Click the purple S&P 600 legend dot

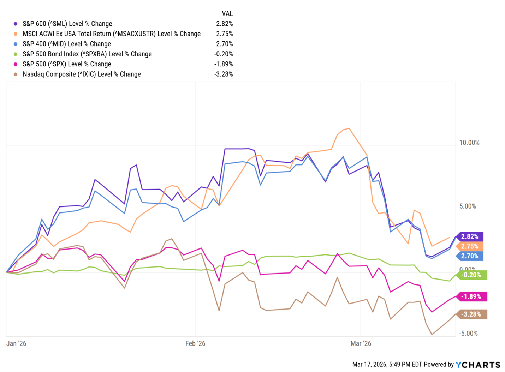click(x=16, y=24)
